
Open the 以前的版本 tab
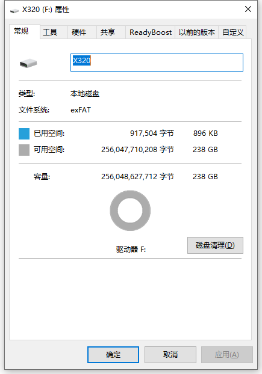click(197, 32)
